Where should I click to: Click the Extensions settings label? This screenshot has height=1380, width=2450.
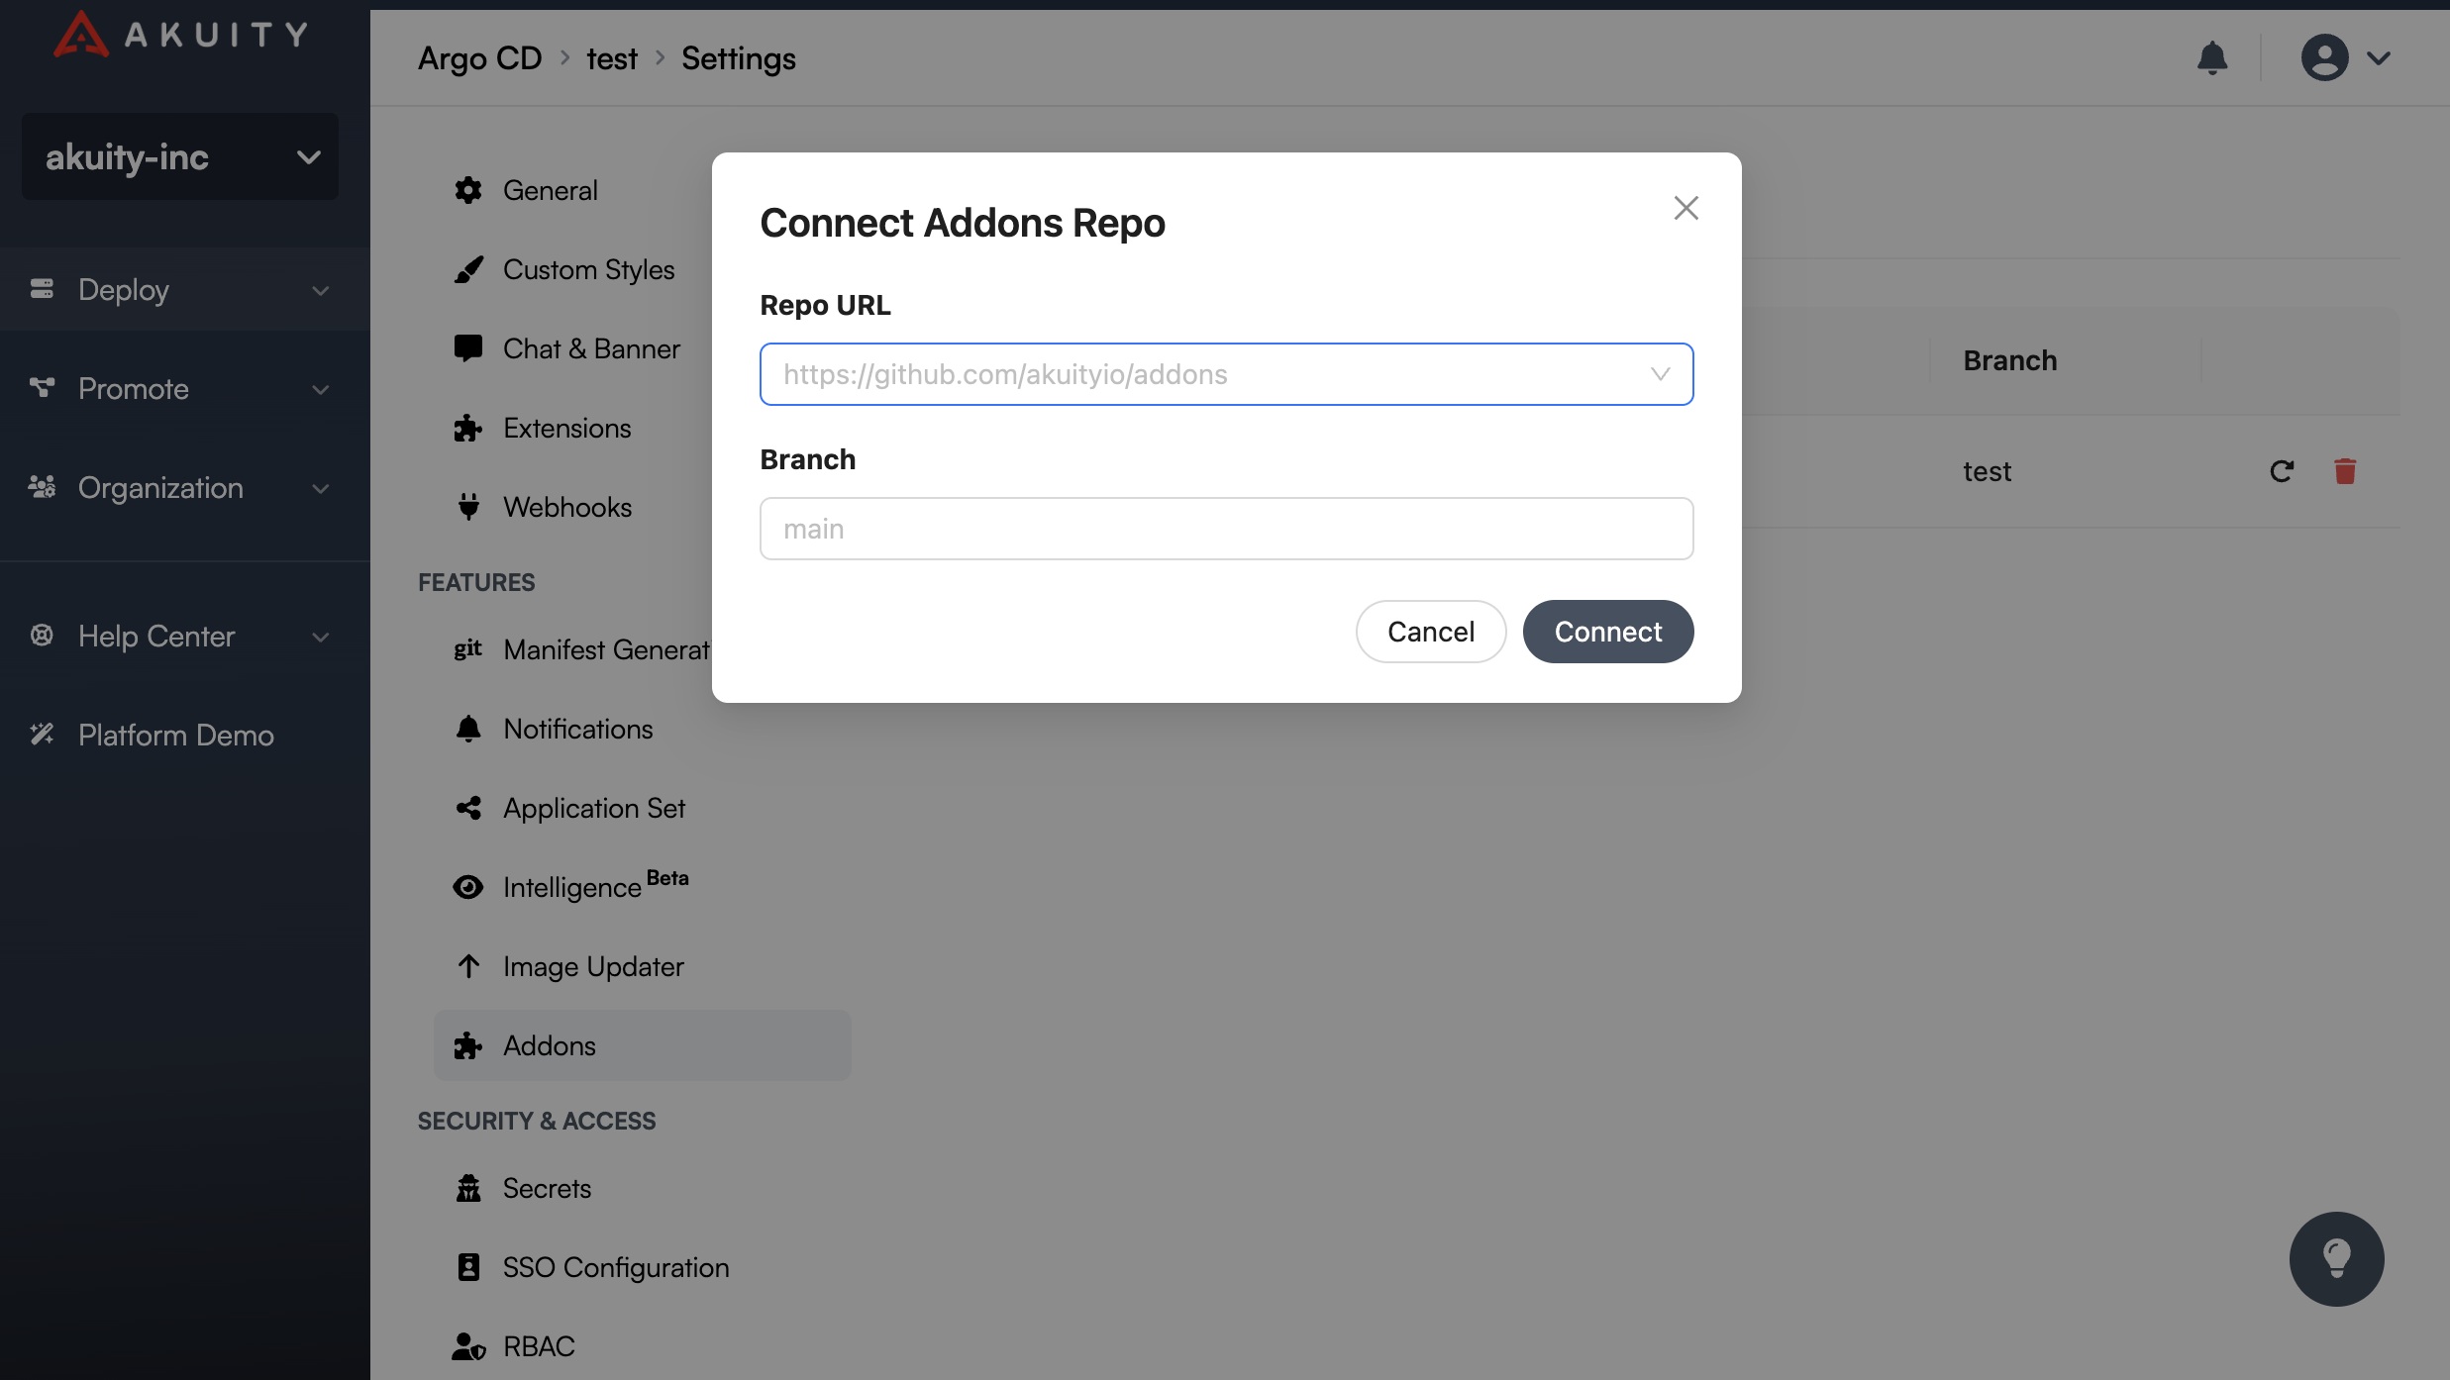coord(566,428)
